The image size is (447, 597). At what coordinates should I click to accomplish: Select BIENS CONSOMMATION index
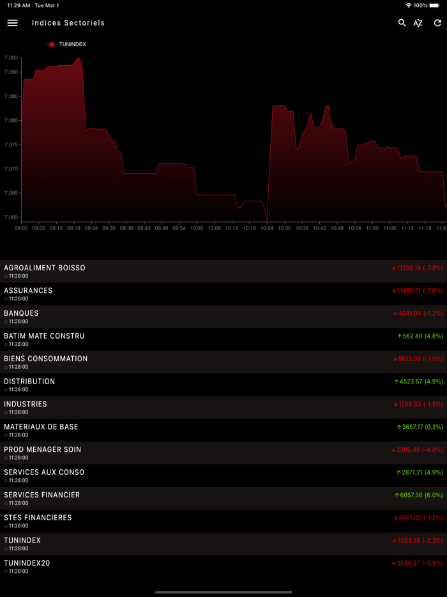[223, 362]
